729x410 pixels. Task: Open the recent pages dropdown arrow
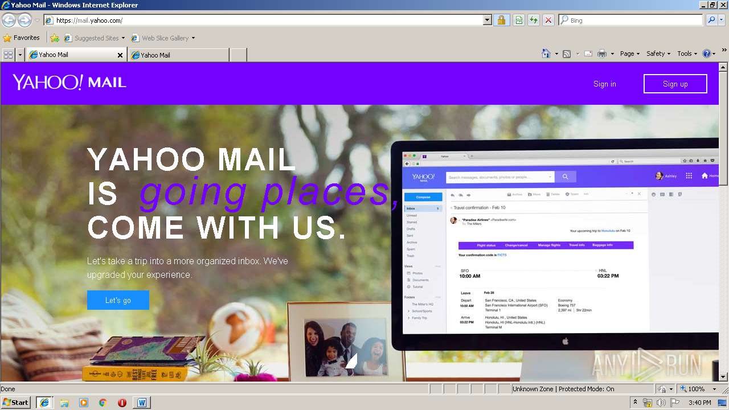pyautogui.click(x=37, y=20)
